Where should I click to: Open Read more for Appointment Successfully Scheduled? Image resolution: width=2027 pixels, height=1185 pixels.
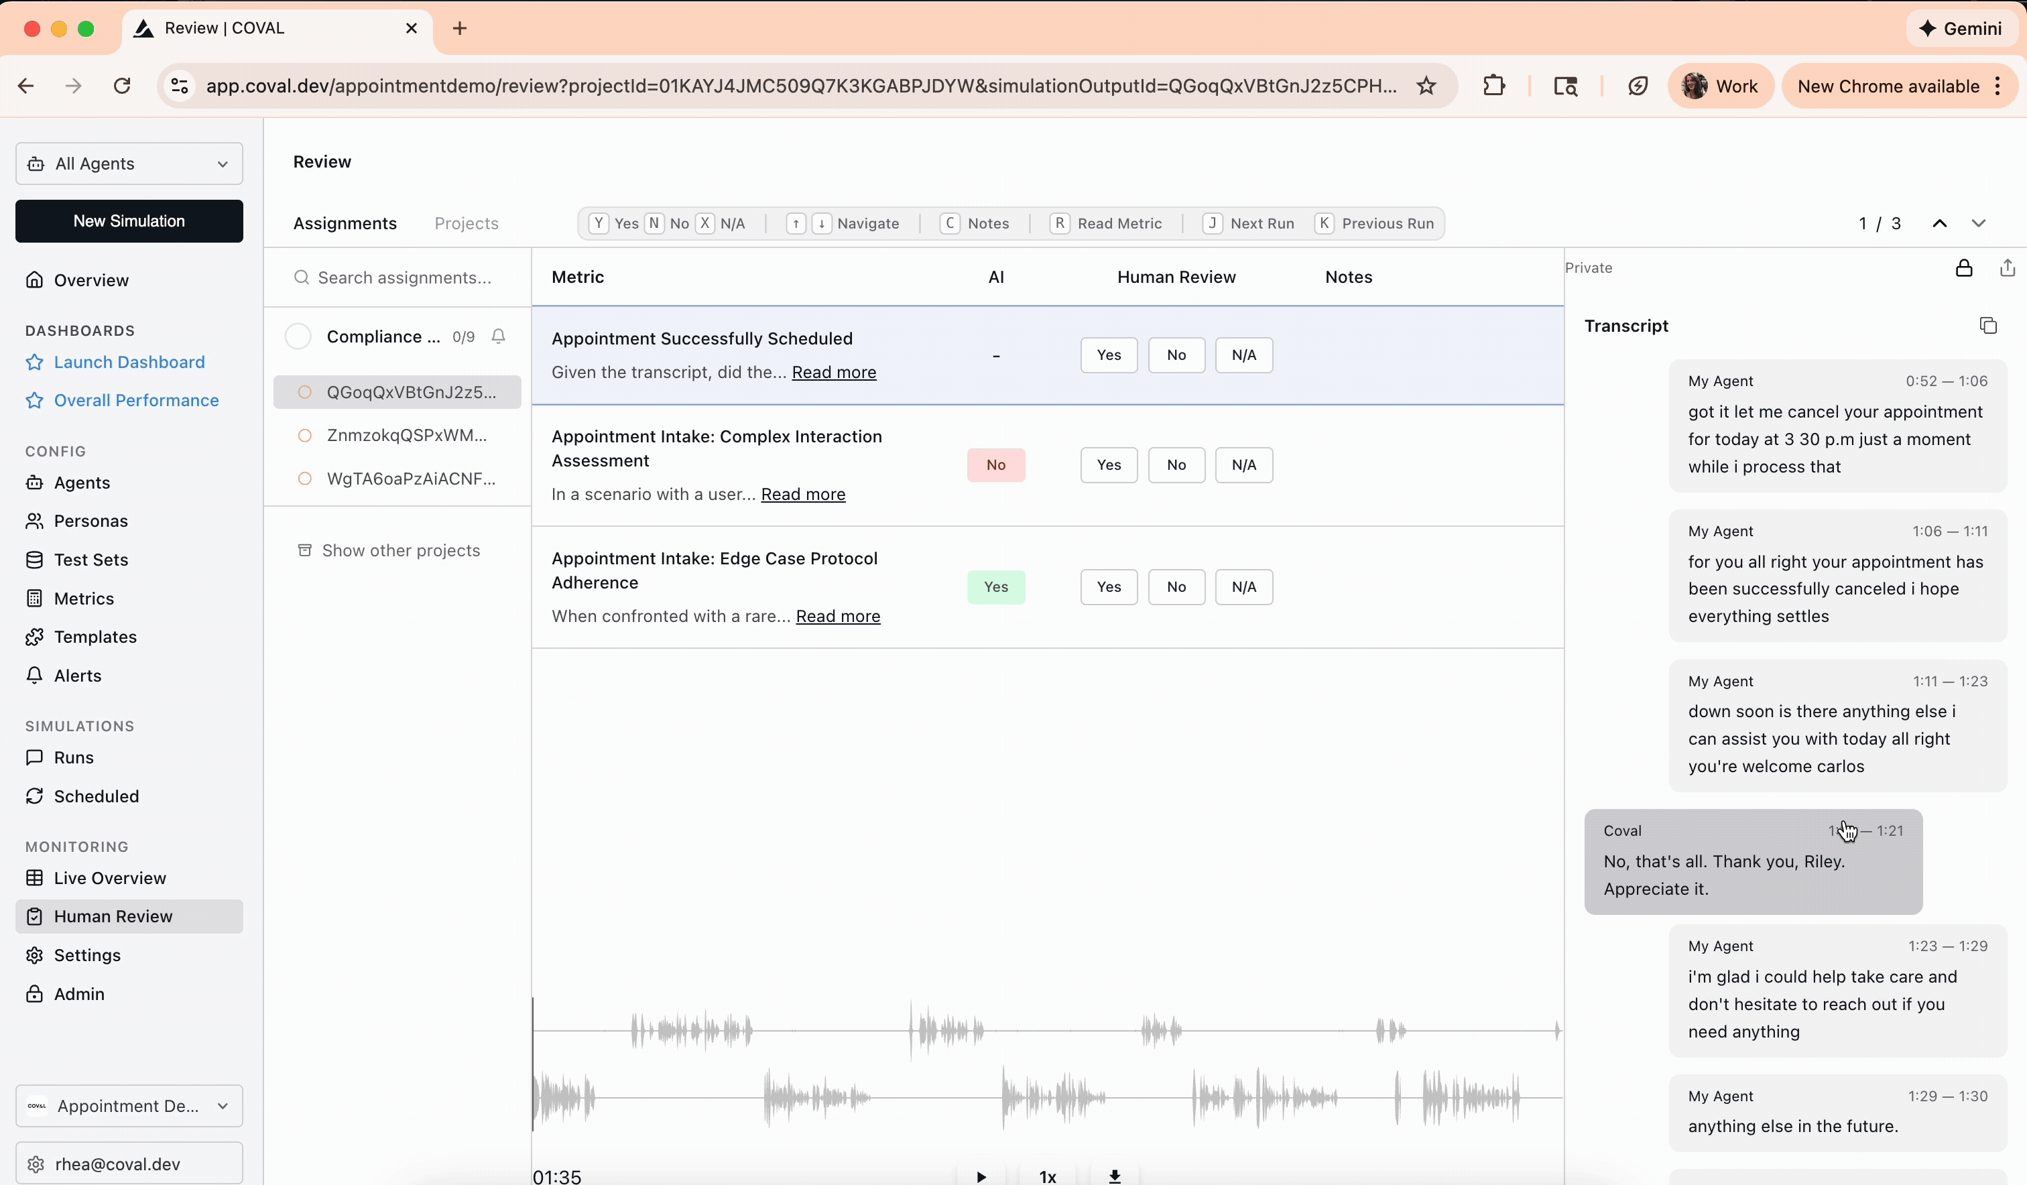[x=833, y=372]
